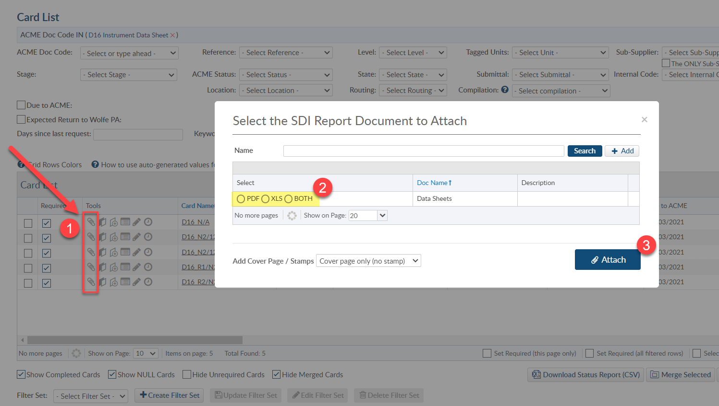Sort by the Doc Name column header
The width and height of the screenshot is (719, 406).
point(434,183)
